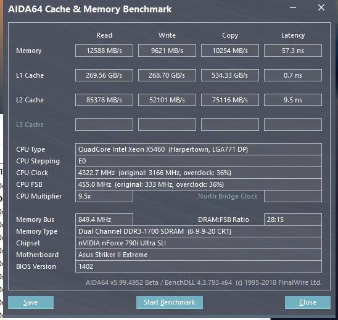Click the empty L3 Cache Read field
Image resolution: width=338 pixels, height=320 pixels.
click(104, 125)
